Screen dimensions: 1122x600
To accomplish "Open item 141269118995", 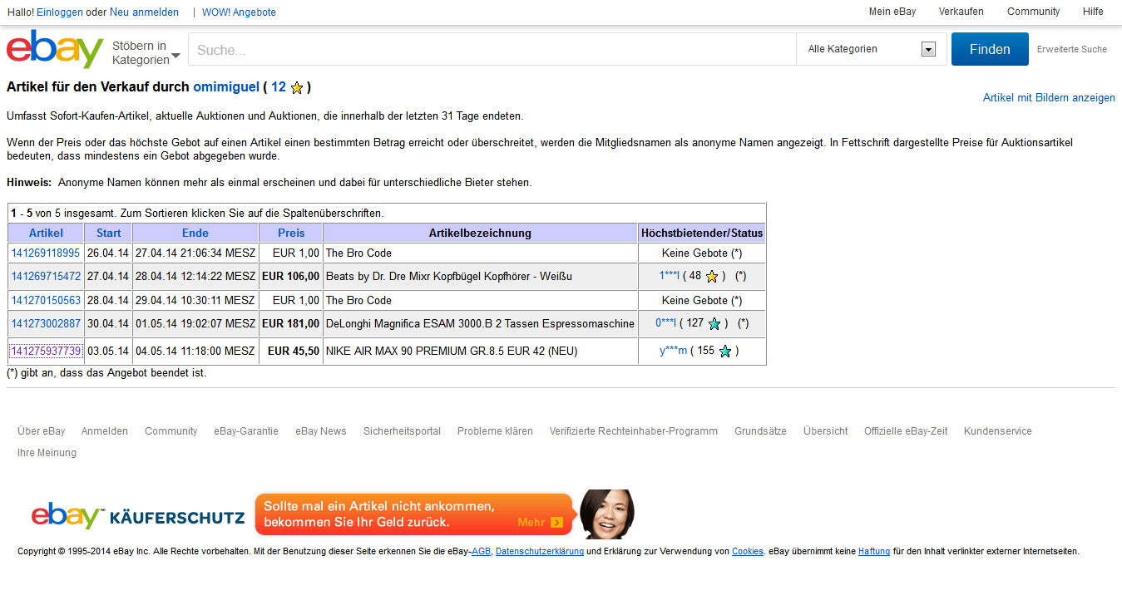I will [x=46, y=253].
